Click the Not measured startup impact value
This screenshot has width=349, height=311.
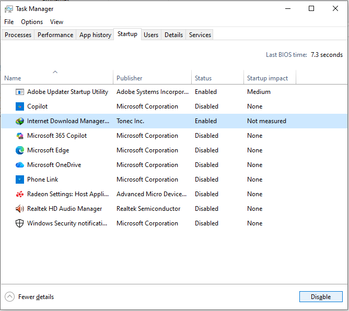266,121
